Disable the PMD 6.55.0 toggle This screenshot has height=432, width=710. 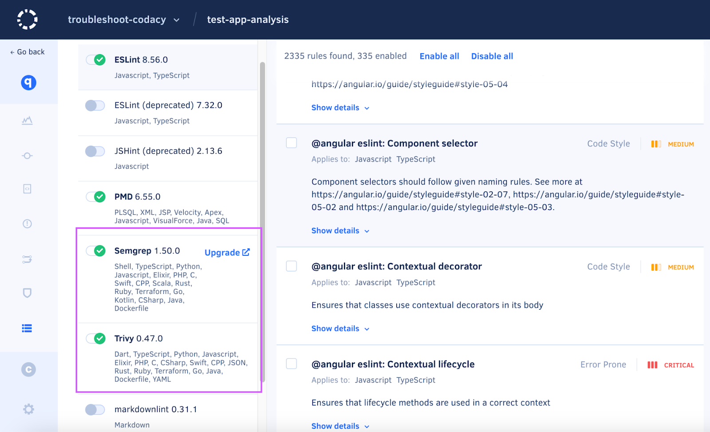point(95,197)
